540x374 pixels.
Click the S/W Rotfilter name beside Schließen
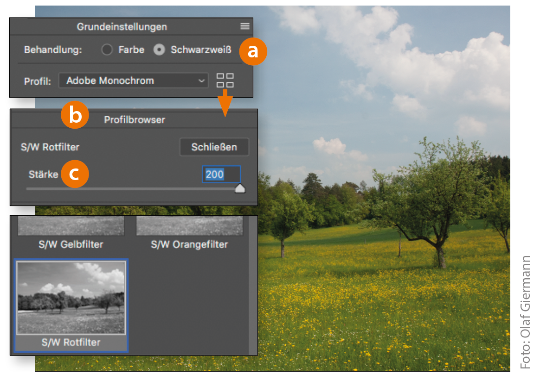coord(50,147)
